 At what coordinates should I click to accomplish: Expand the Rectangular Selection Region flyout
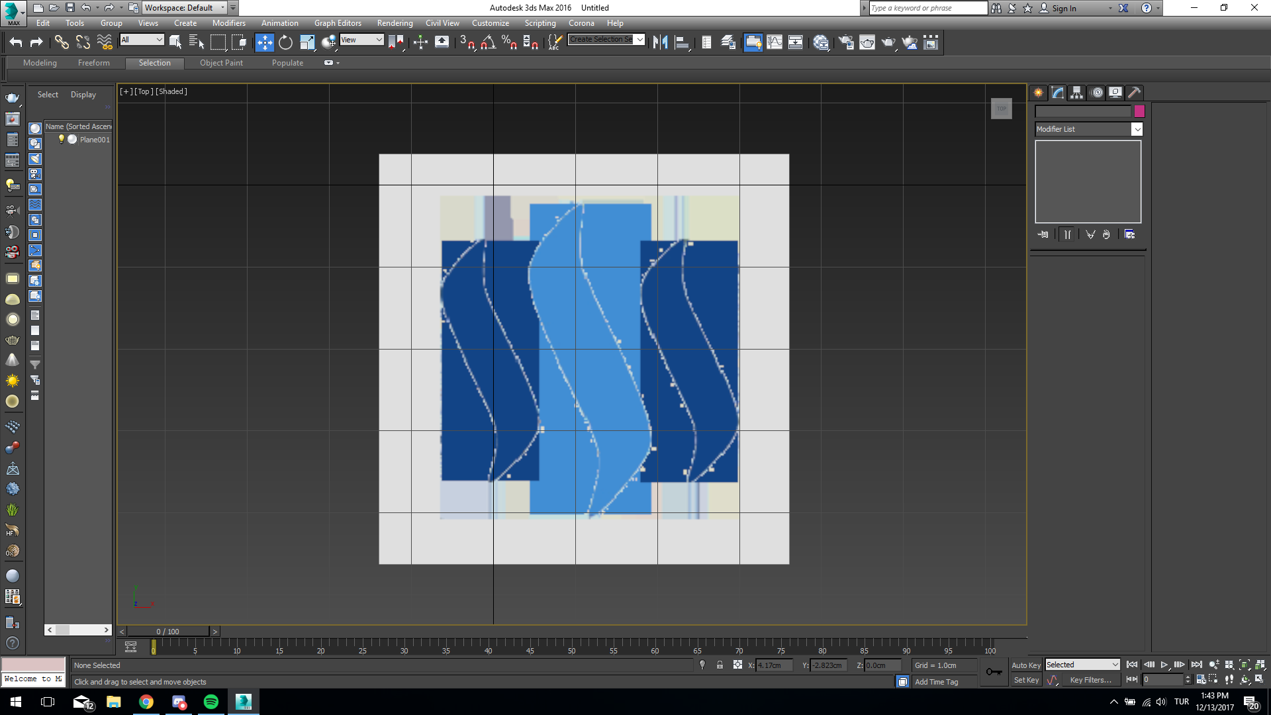[218, 42]
